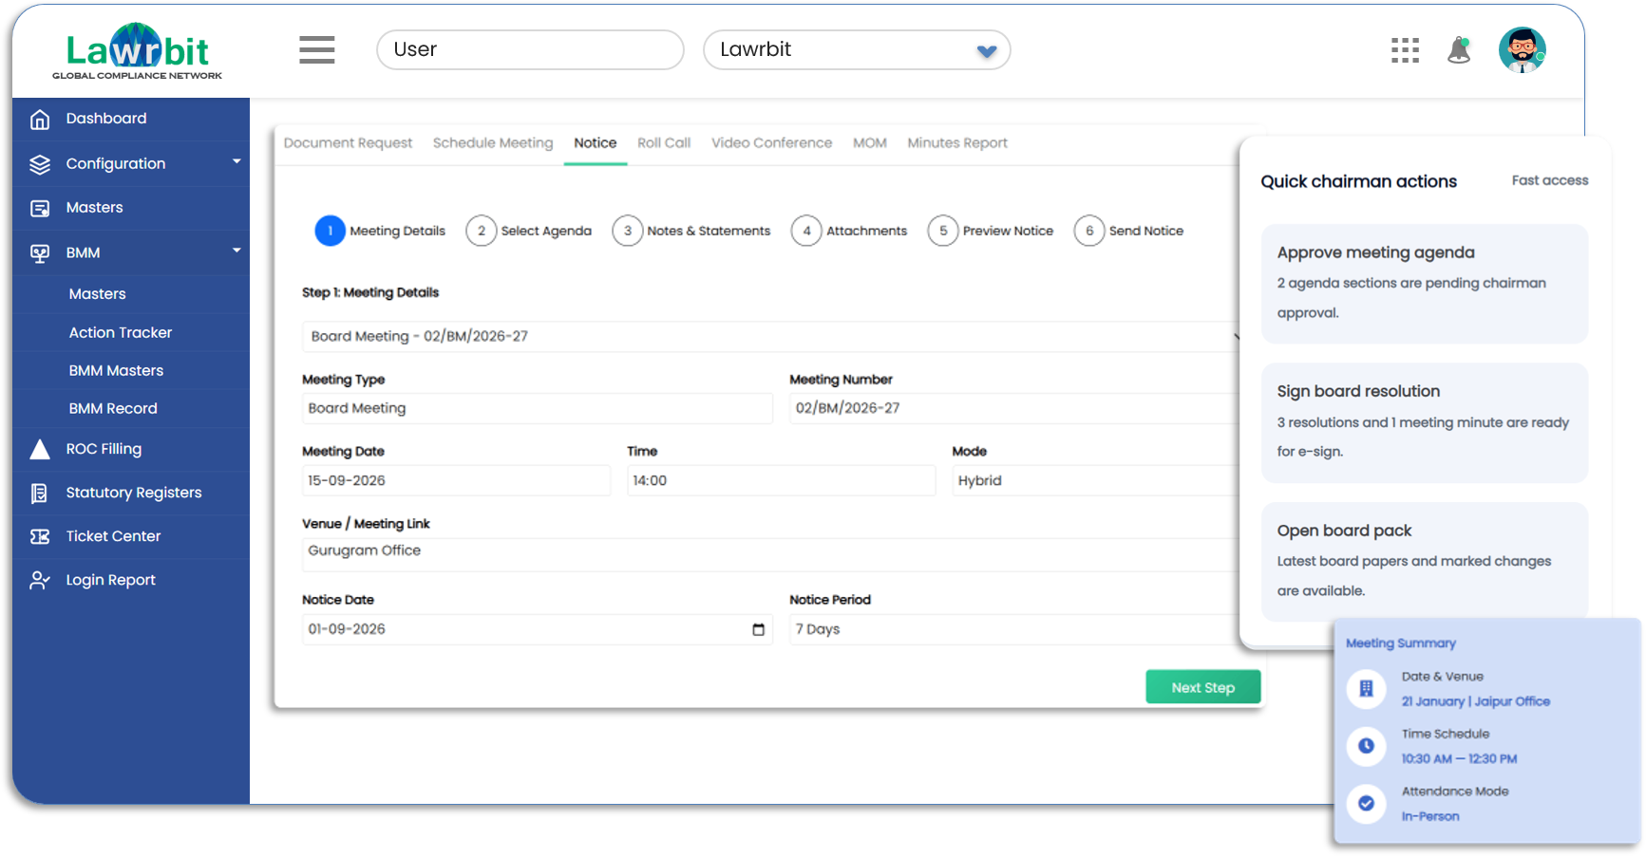The image size is (1646, 857).
Task: Go to step 6 Send Notice circle
Action: pos(1089,231)
